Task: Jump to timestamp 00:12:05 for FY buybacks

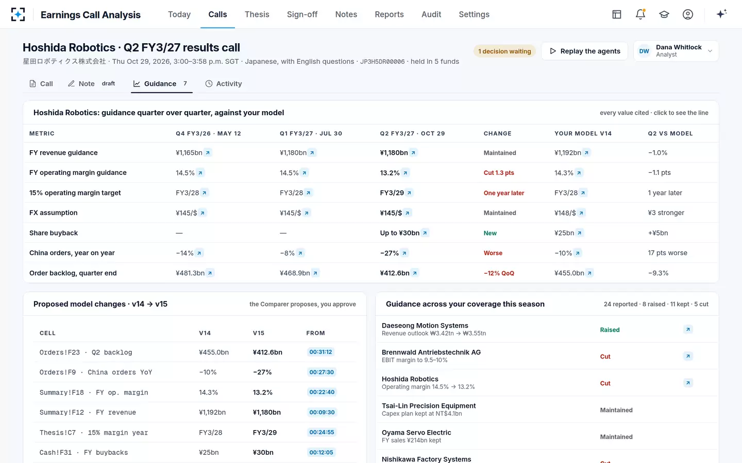Action: [x=321, y=452]
